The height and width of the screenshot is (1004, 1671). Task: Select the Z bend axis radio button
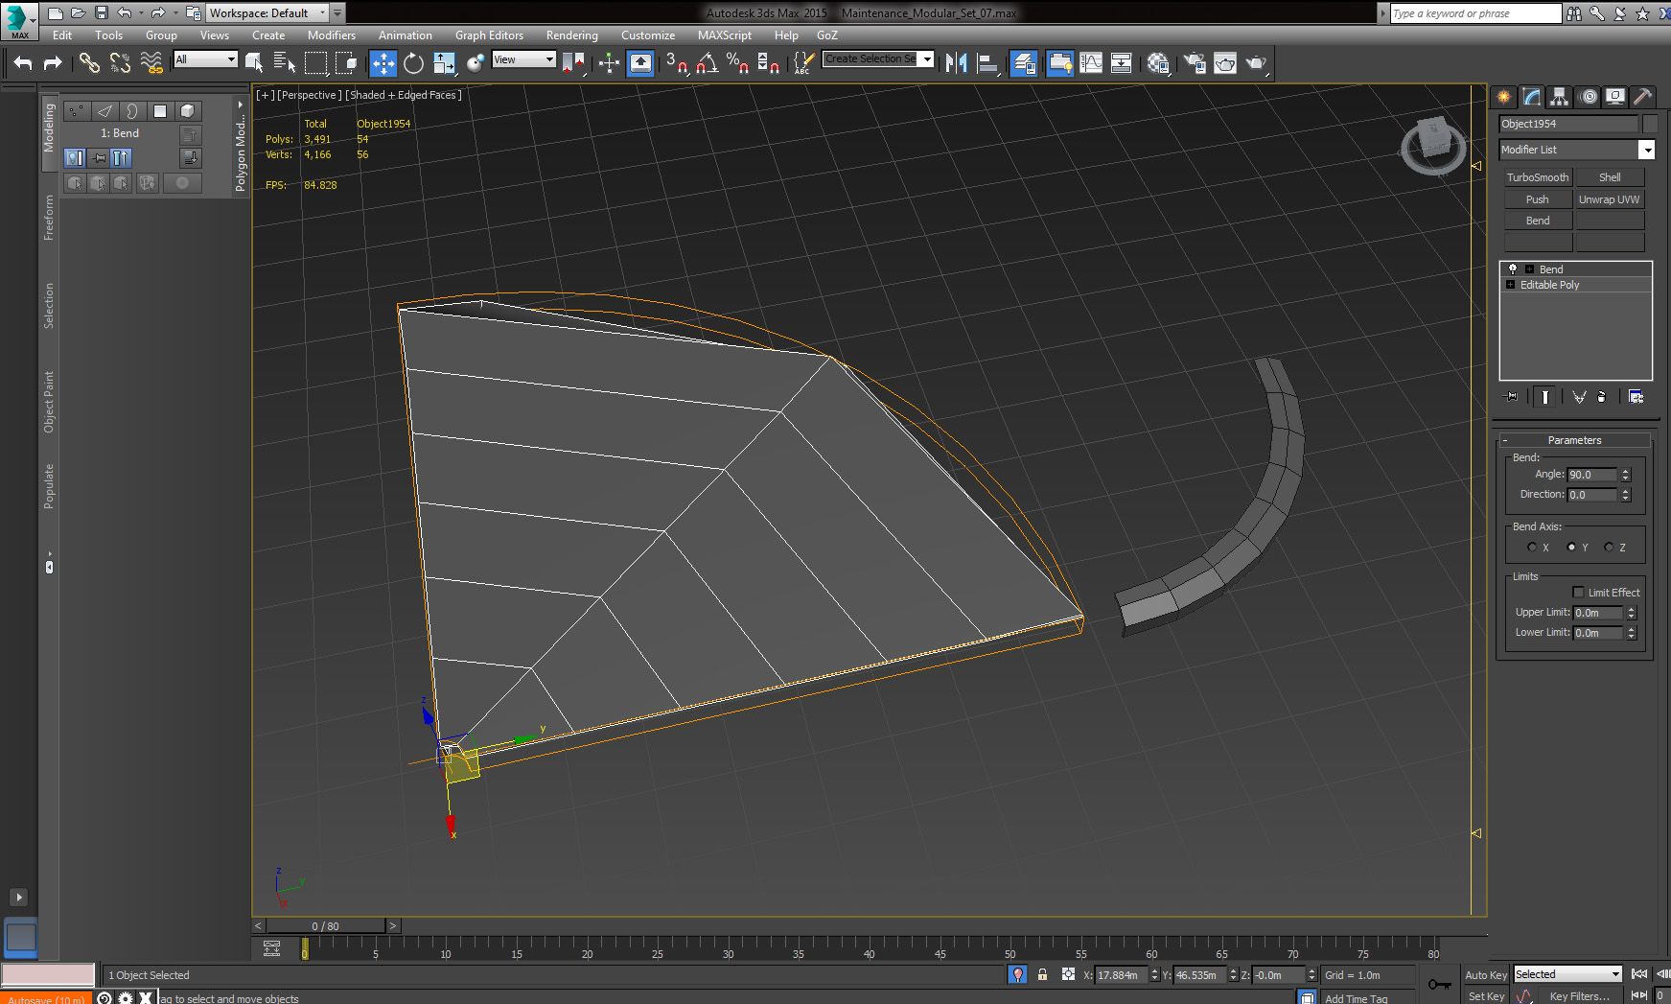(x=1609, y=548)
